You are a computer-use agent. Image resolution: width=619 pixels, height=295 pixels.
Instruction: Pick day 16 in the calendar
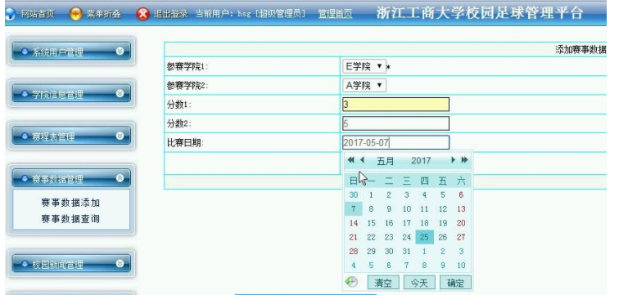389,223
